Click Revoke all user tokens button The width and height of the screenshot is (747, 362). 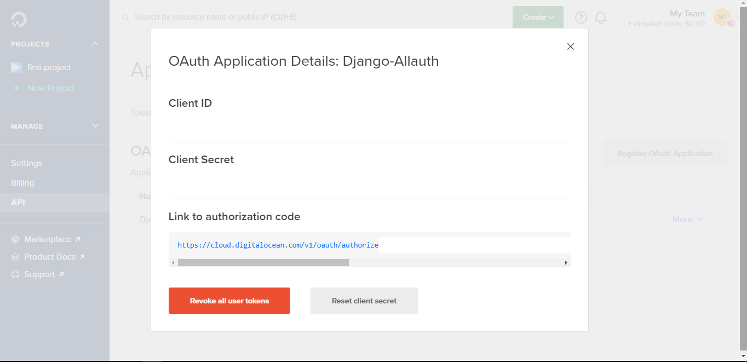pyautogui.click(x=229, y=301)
